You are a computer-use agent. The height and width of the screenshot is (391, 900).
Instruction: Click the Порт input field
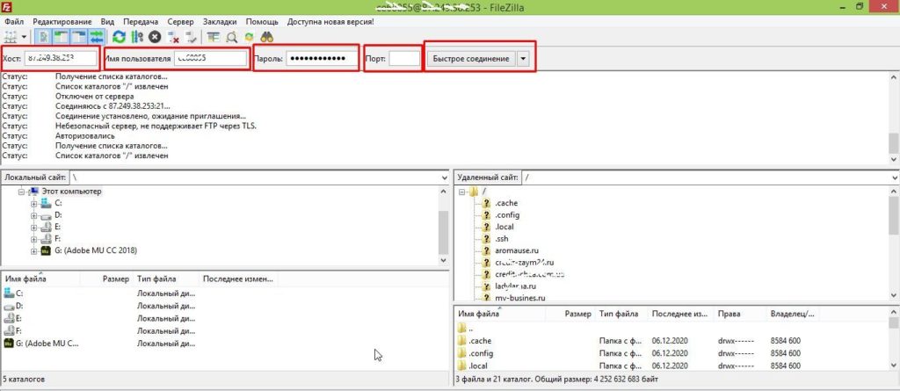click(x=404, y=58)
